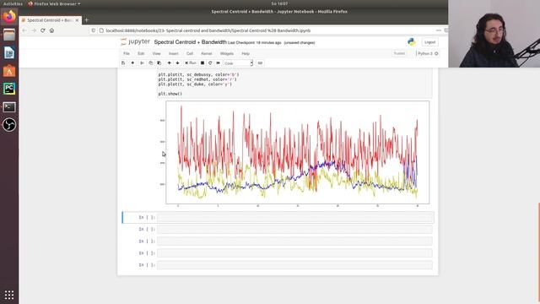Open PyCharm from the dock
540x304 pixels.
(9, 89)
